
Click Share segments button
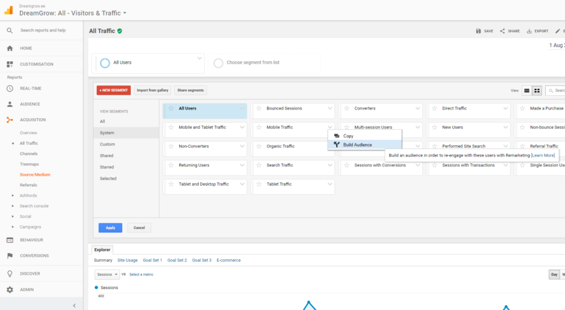[x=190, y=90]
